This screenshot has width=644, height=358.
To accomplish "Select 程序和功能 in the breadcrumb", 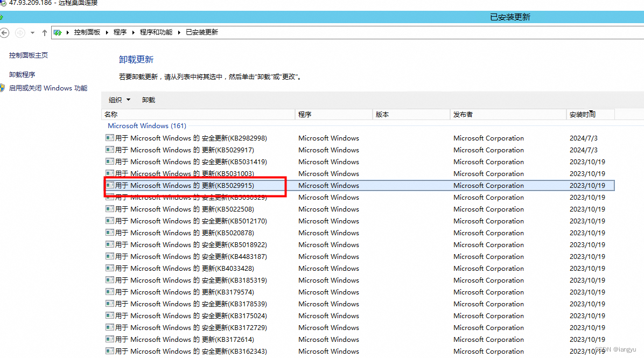I will (156, 32).
